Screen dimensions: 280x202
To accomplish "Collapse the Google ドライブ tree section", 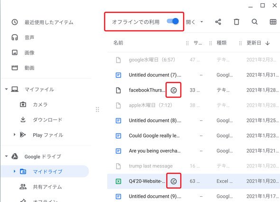I will click(6, 156).
